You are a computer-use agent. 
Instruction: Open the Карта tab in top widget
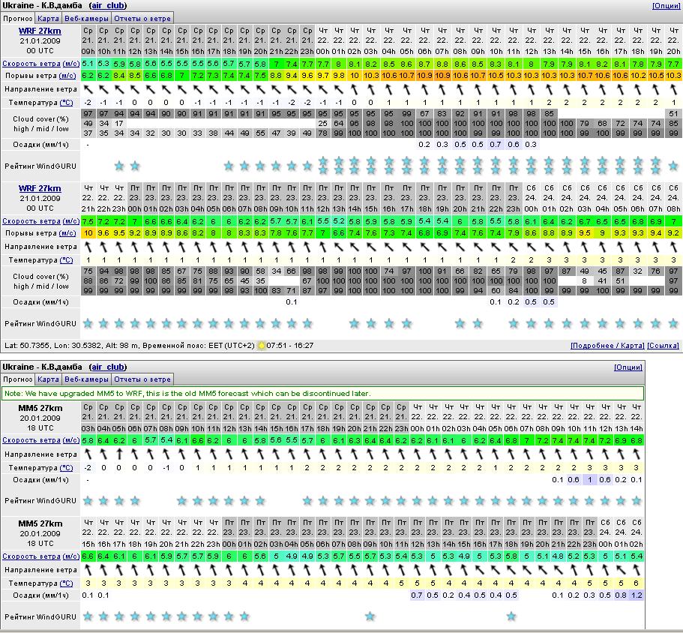click(48, 17)
